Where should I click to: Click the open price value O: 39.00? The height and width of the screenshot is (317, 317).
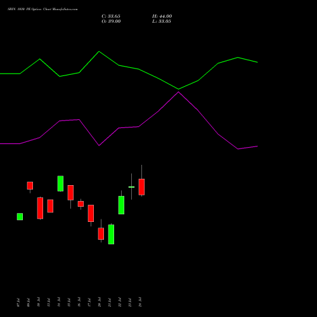111,22
